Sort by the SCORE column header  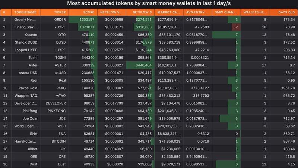click(83, 12)
